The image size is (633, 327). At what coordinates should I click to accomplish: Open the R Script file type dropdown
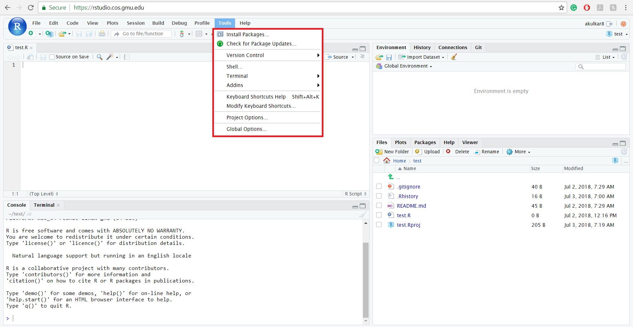pyautogui.click(x=356, y=194)
